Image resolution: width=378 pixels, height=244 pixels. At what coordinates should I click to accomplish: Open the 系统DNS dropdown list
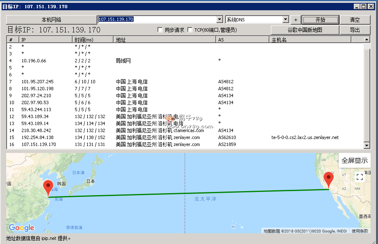coord(286,20)
